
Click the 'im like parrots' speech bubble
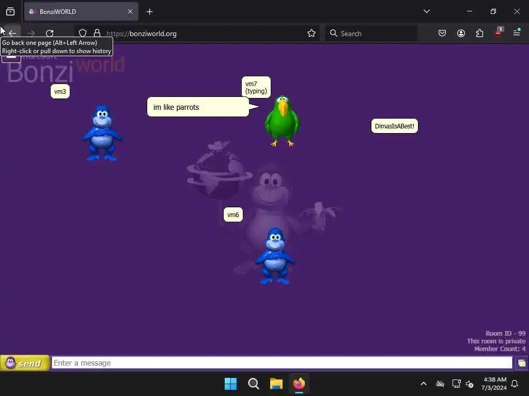tap(198, 107)
